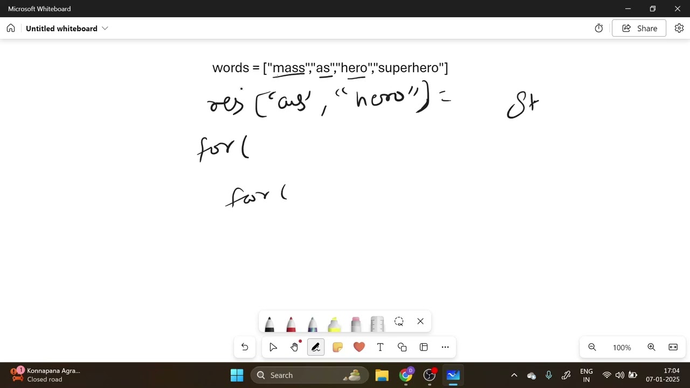The width and height of the screenshot is (690, 388).
Task: Open the heart reactions tool
Action: 359,348
